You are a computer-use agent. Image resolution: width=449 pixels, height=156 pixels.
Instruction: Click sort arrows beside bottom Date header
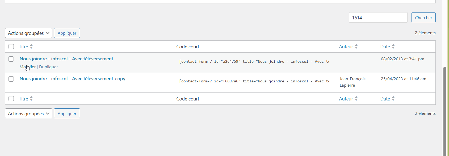[393, 99]
